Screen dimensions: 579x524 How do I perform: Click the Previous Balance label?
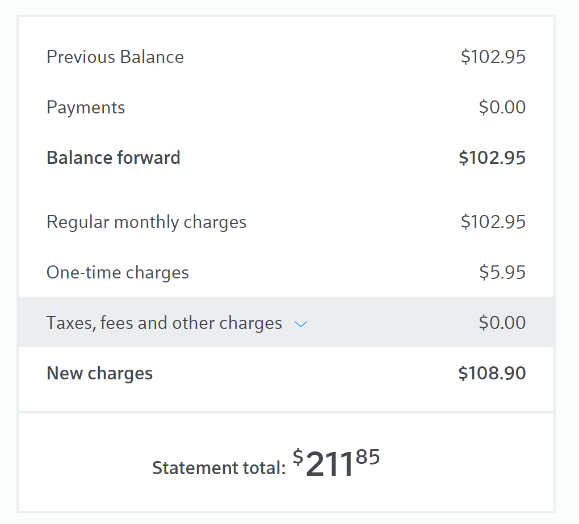115,57
